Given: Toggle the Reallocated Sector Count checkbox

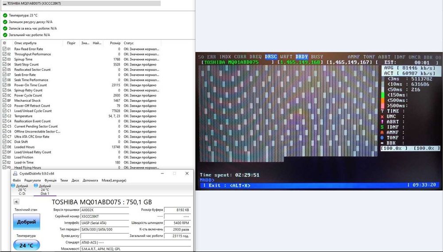Looking at the screenshot, I should 4,70.
